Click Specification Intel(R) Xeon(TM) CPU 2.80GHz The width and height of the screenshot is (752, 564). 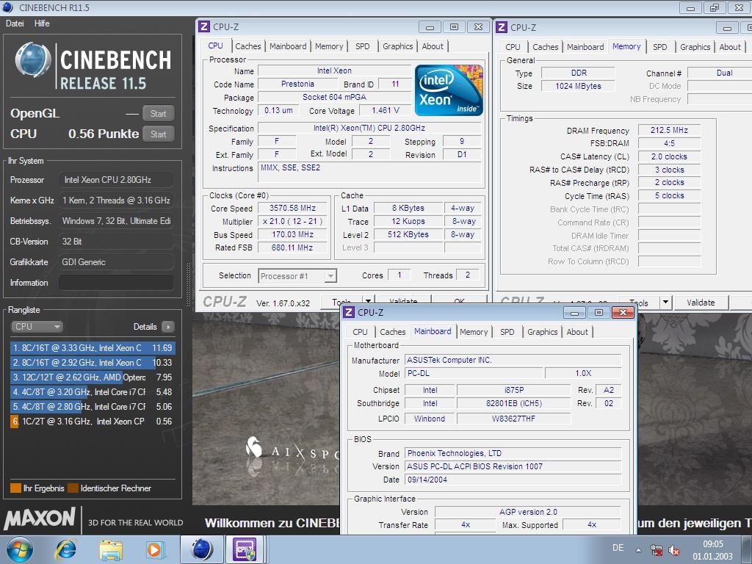click(x=369, y=128)
